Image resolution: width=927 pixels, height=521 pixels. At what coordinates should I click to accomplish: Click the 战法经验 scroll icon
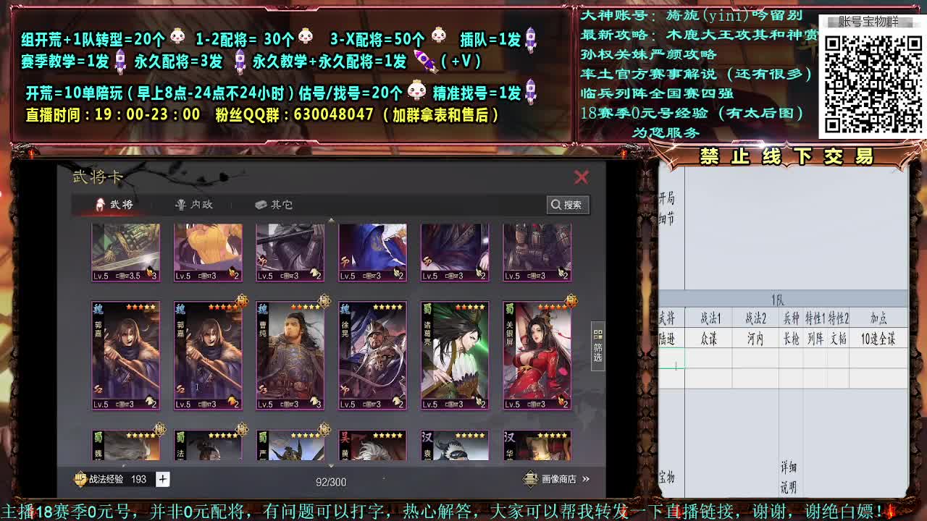click(80, 479)
